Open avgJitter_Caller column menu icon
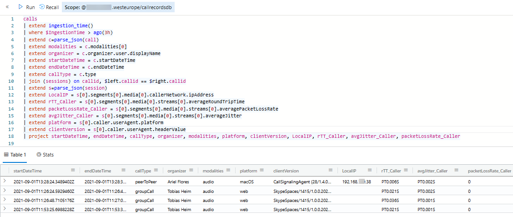The width and height of the screenshot is (513, 217). (456, 171)
